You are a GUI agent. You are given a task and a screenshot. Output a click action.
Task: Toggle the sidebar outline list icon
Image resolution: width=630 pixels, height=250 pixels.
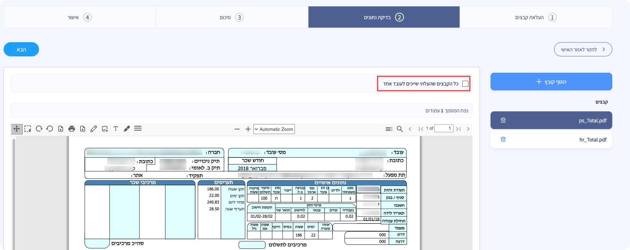click(389, 129)
